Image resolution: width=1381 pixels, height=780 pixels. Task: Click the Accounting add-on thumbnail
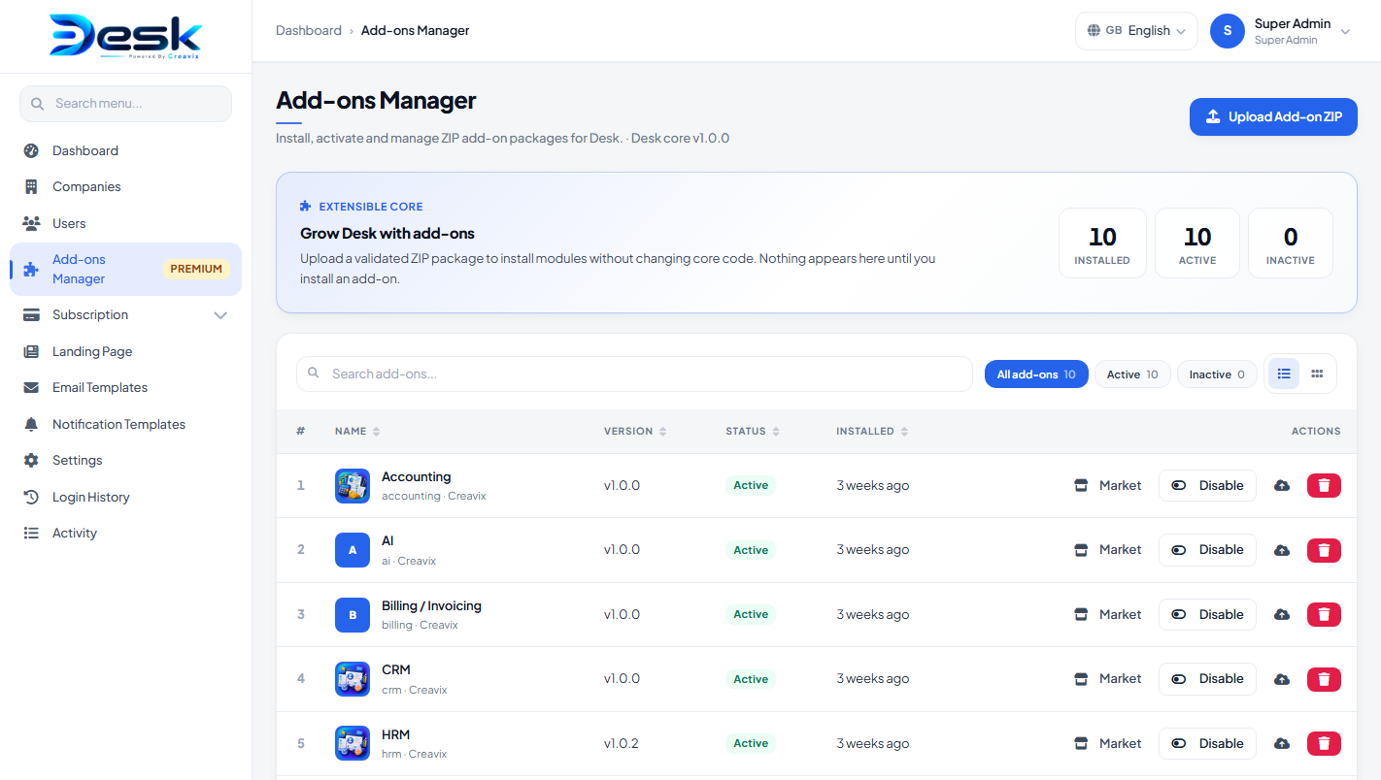[x=353, y=485]
